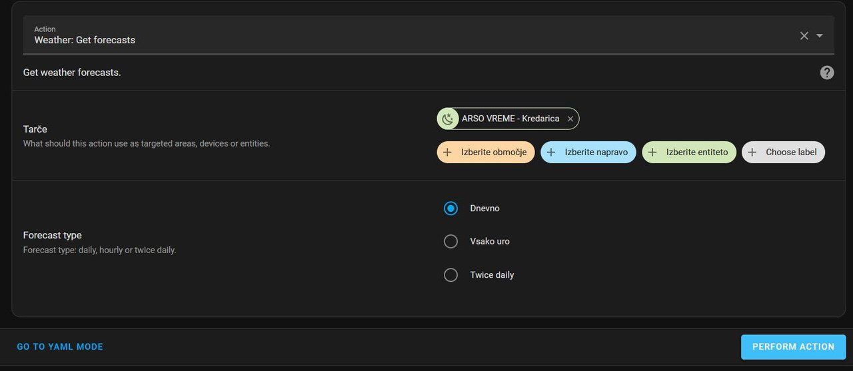Viewport: 853px width, 371px height.
Task: Click the help question mark icon
Action: 827,73
